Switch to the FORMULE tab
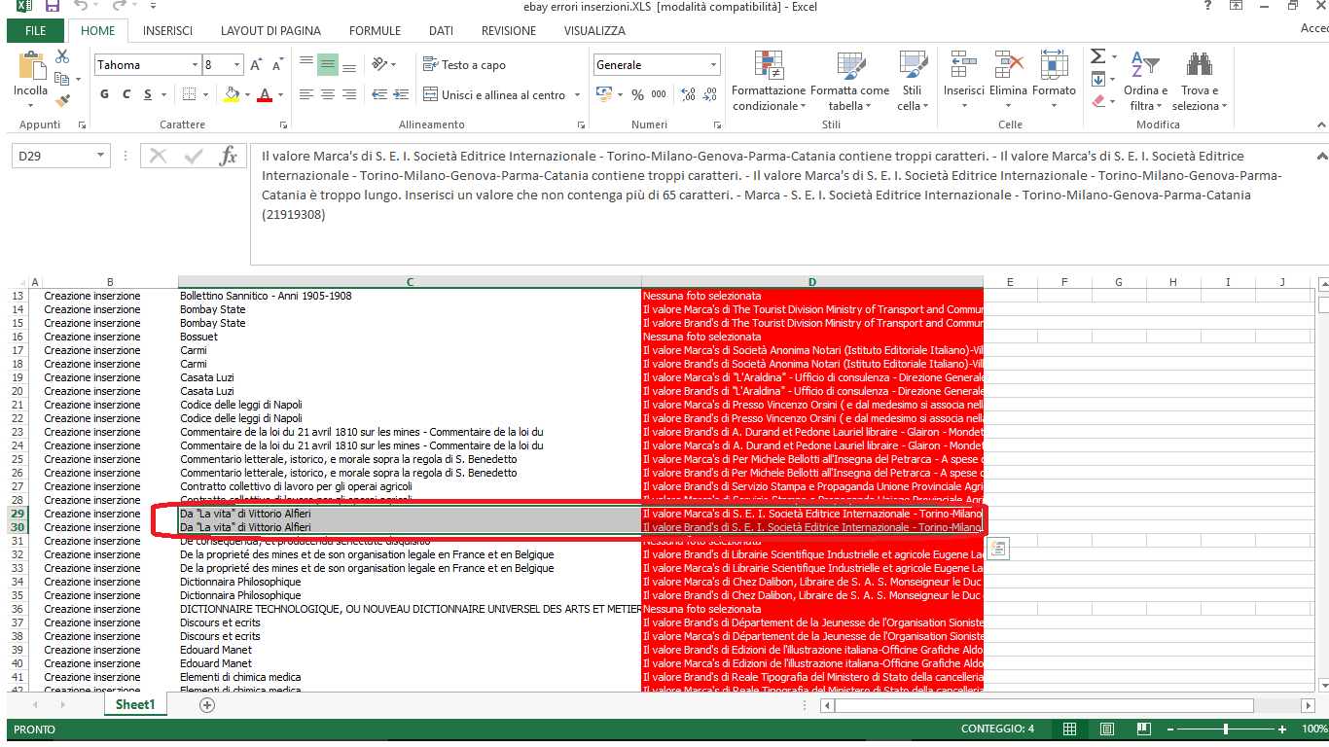 click(375, 31)
